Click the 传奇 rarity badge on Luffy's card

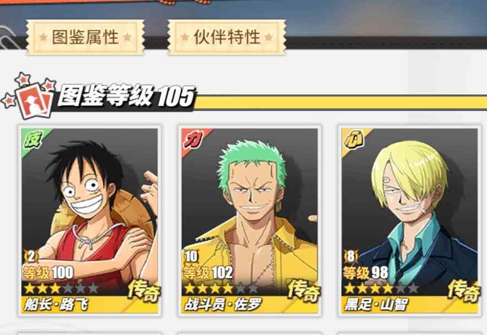[x=144, y=291]
